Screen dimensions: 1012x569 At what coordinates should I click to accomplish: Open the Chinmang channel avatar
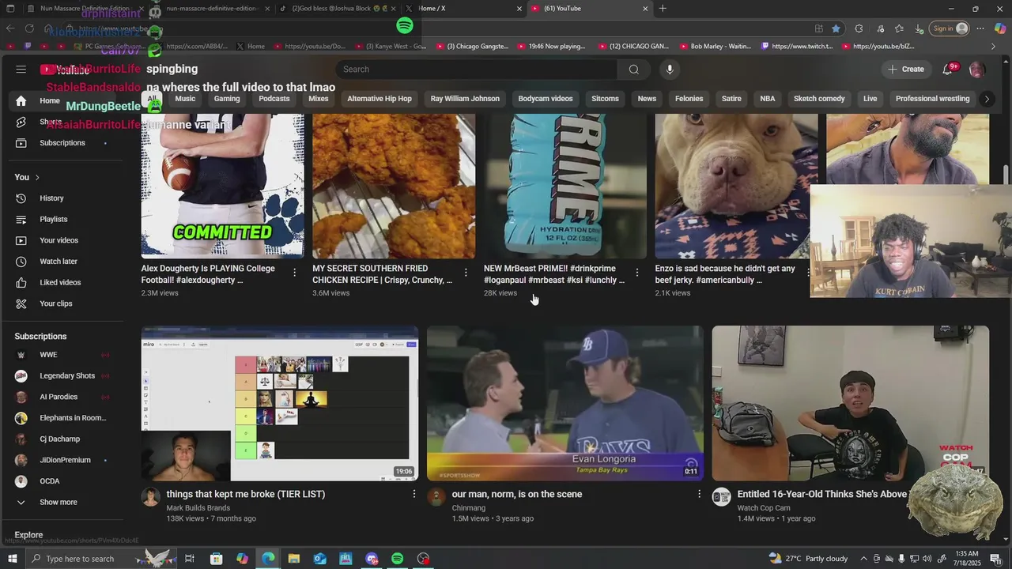click(x=436, y=497)
